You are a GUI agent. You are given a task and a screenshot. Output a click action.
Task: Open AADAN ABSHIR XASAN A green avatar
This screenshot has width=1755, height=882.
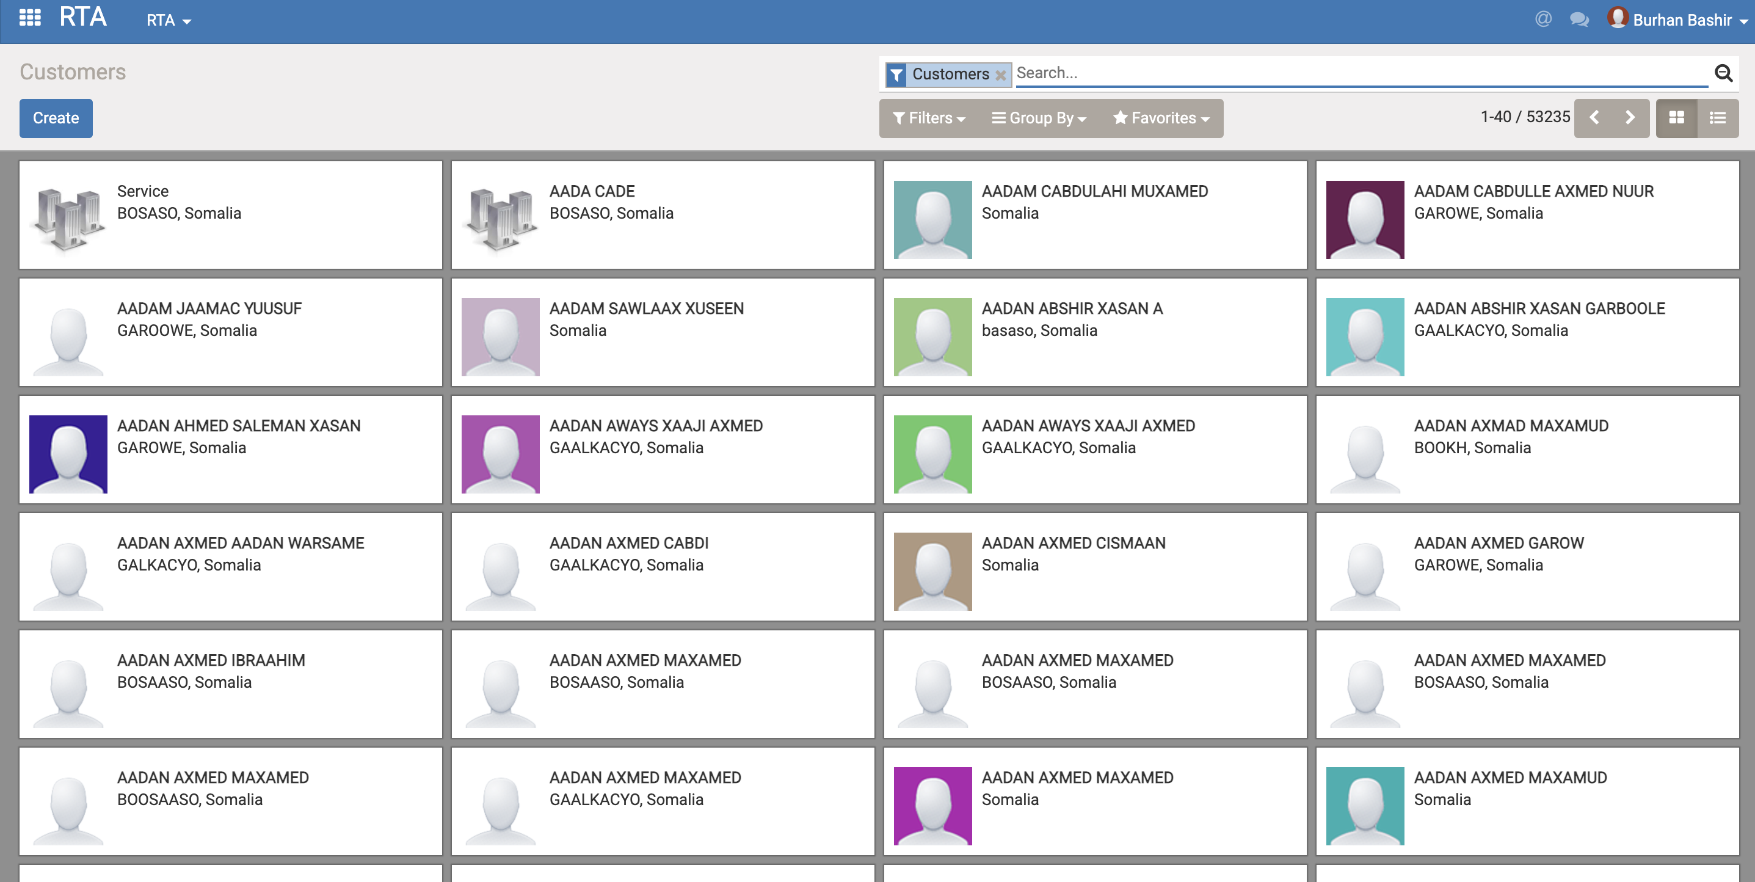(932, 336)
